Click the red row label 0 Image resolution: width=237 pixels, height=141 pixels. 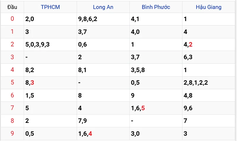point(12,19)
